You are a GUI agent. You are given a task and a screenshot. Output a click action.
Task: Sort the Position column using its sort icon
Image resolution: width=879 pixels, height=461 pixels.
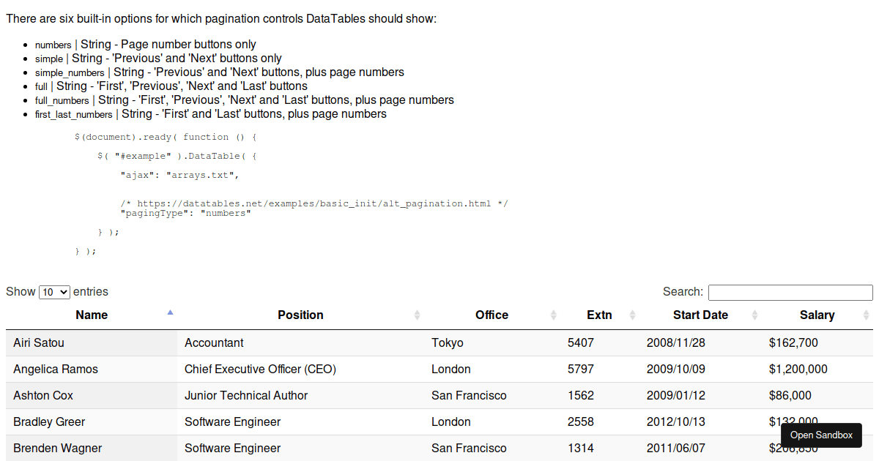[417, 315]
